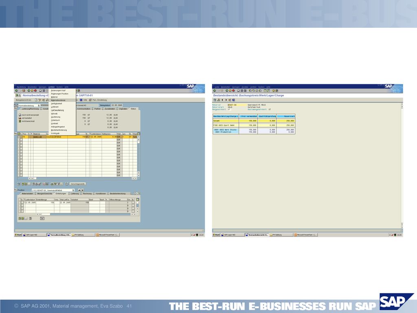Switch to Materialdaten item tab
Screen dimensions: 417x313
click(27, 194)
